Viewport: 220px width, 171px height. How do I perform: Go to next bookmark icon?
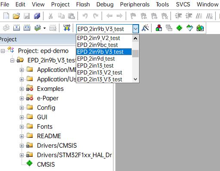click(154, 16)
